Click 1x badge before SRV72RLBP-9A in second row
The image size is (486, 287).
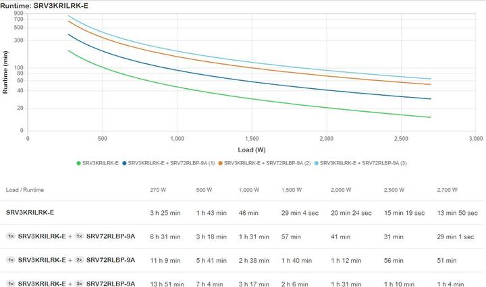click(78, 236)
